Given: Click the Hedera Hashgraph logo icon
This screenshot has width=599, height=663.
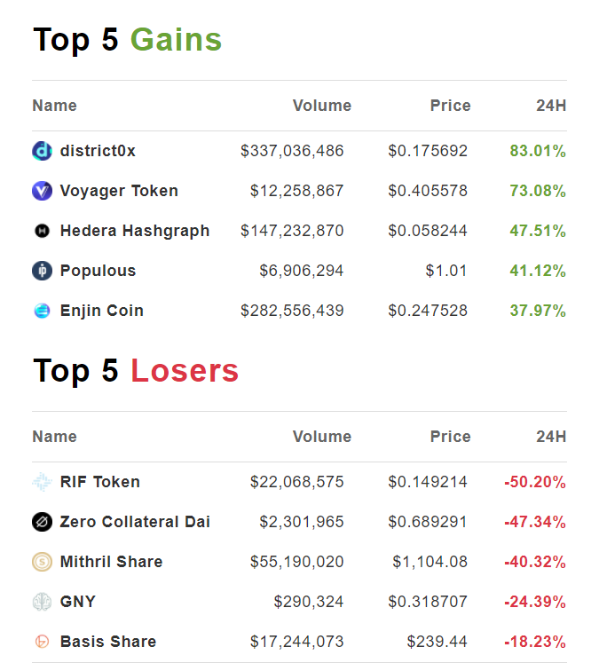Looking at the screenshot, I should [42, 231].
